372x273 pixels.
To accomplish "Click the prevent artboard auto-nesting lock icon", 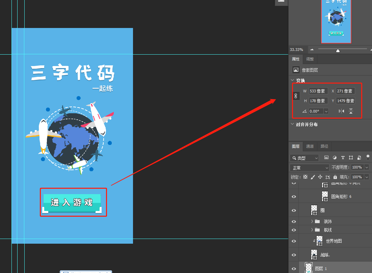I will click(328, 177).
